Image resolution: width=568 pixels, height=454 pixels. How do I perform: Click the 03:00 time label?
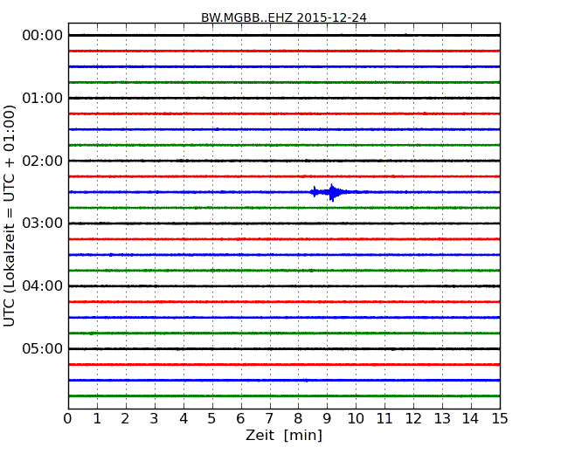(43, 224)
